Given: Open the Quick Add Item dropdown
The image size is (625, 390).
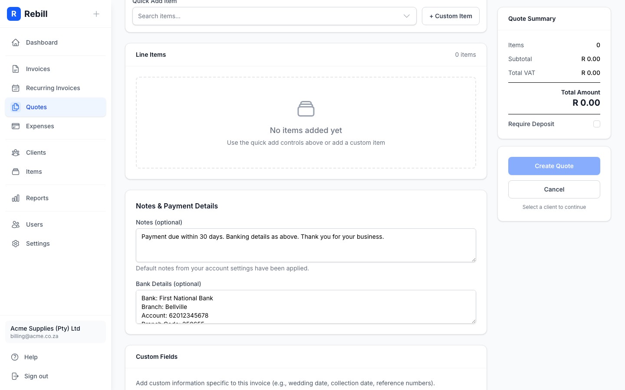Looking at the screenshot, I should click(274, 16).
